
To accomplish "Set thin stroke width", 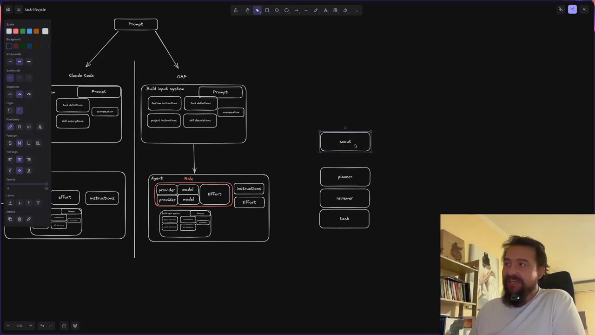I will coord(10,61).
